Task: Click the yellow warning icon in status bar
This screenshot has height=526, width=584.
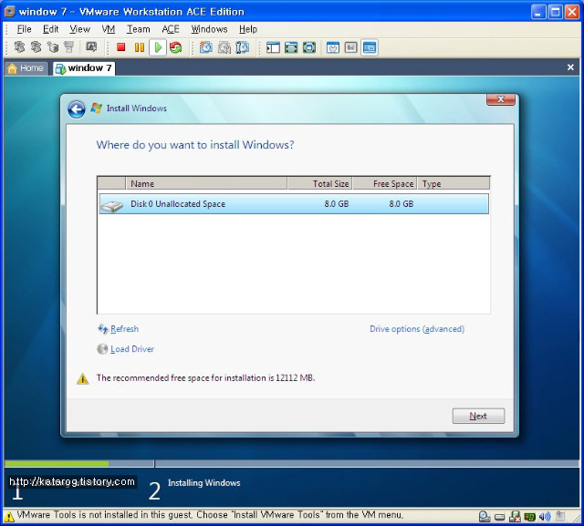Action: coord(9,516)
